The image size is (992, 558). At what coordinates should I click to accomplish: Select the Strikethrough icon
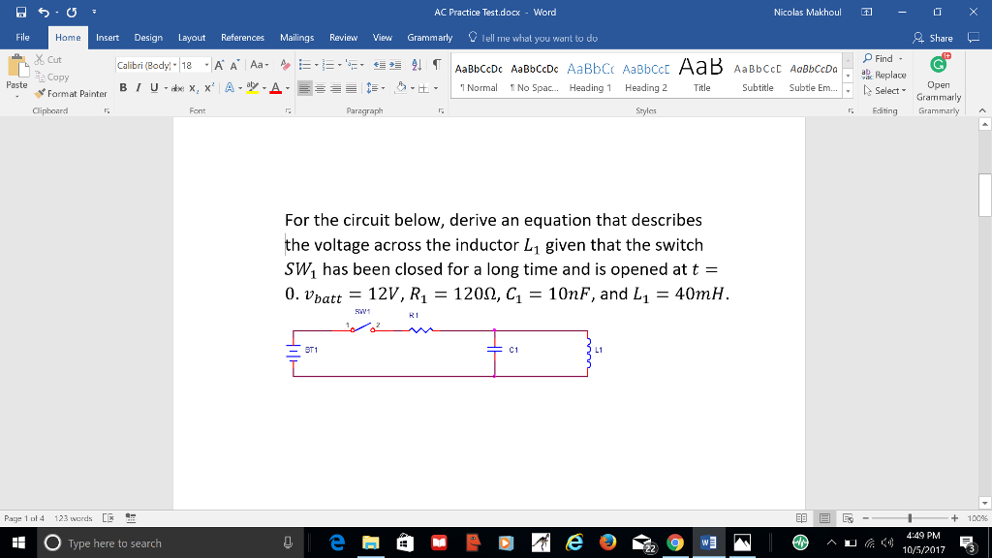(x=177, y=88)
